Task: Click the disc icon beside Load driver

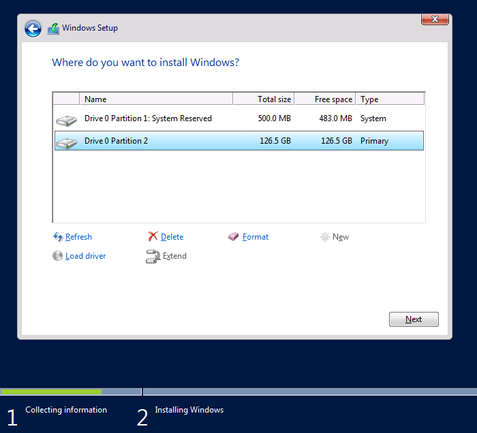Action: click(57, 256)
